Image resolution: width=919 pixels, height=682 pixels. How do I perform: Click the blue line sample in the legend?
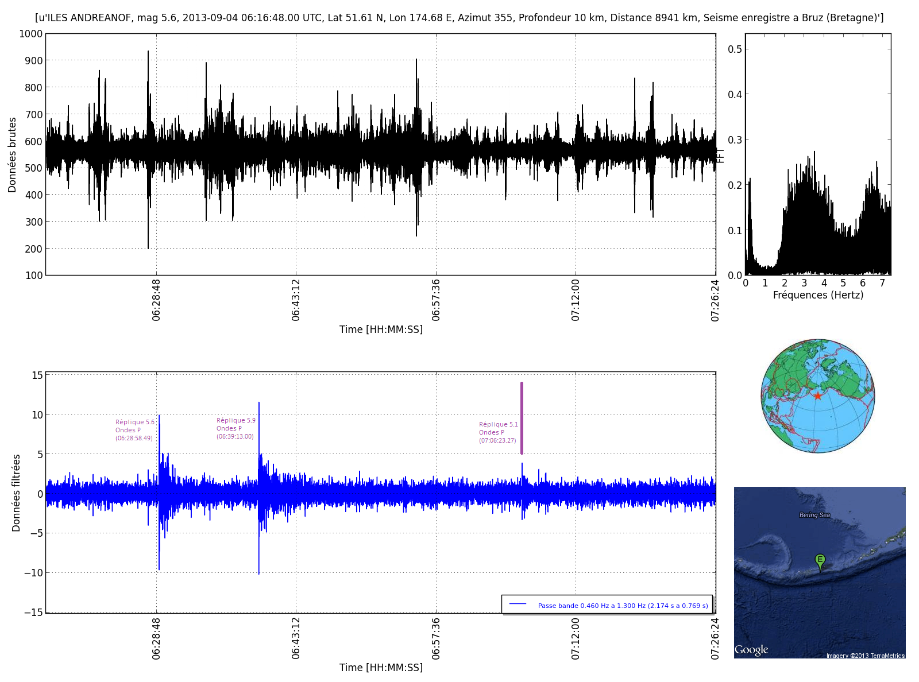518,604
